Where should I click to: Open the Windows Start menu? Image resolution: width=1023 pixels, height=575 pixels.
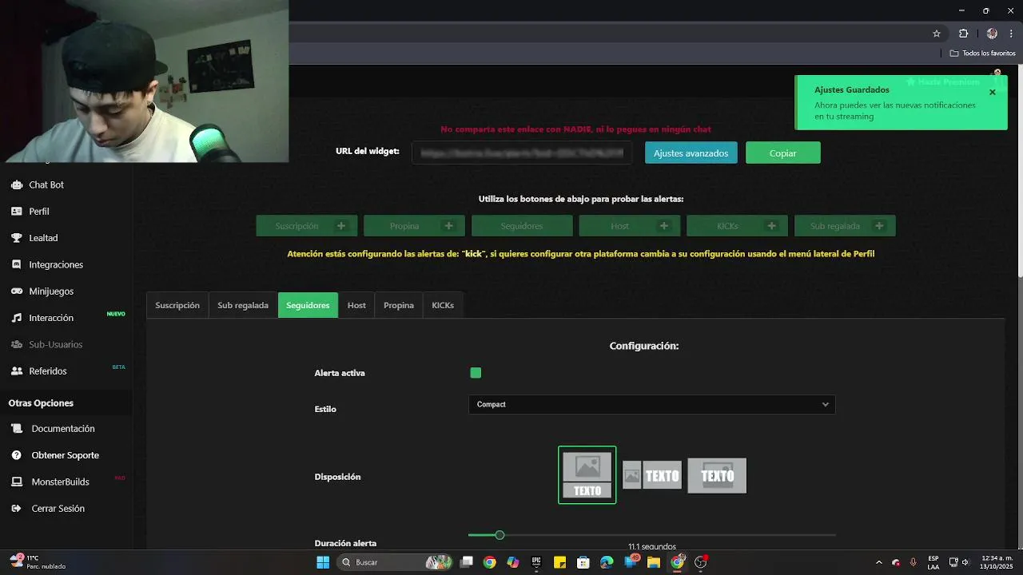323,562
